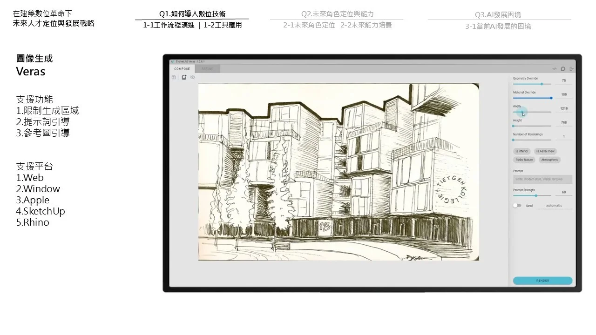Click the Prompt text input field
The height and width of the screenshot is (335, 596).
[x=542, y=179]
